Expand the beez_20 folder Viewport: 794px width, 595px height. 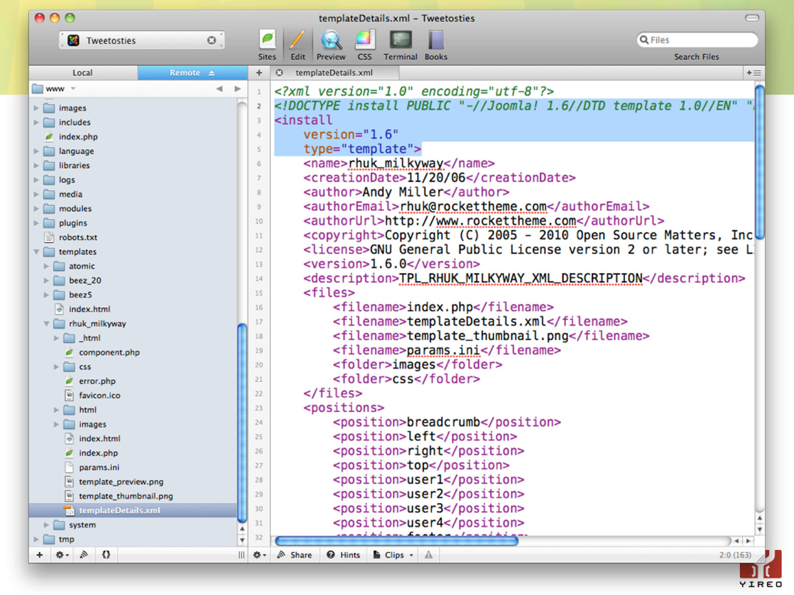pos(46,280)
